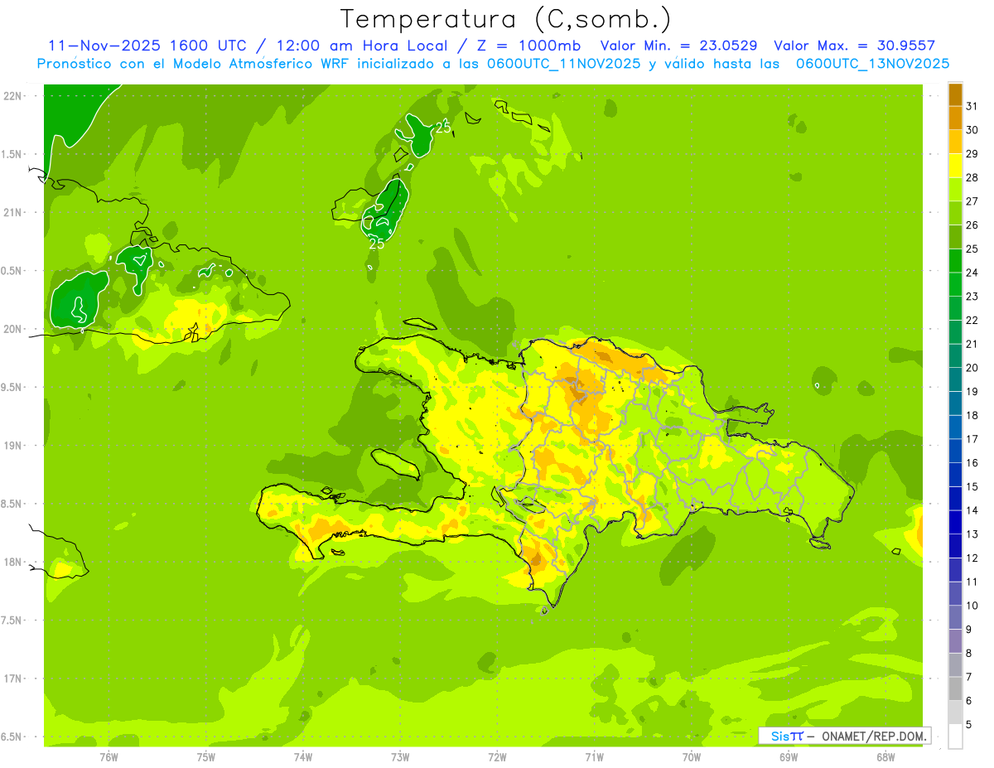Image resolution: width=994 pixels, height=768 pixels.
Task: Pick the legend swatch between 26 and 27
Action: click(x=955, y=213)
